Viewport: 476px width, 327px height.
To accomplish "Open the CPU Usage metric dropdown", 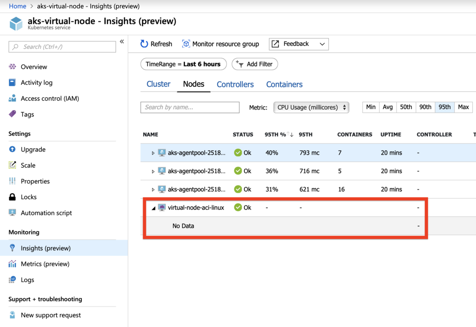I will pos(311,107).
